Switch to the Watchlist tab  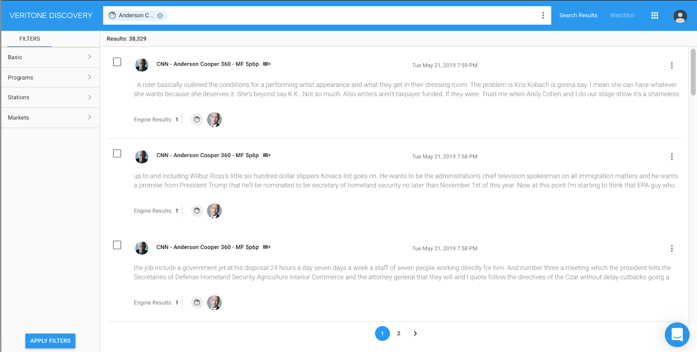[622, 16]
